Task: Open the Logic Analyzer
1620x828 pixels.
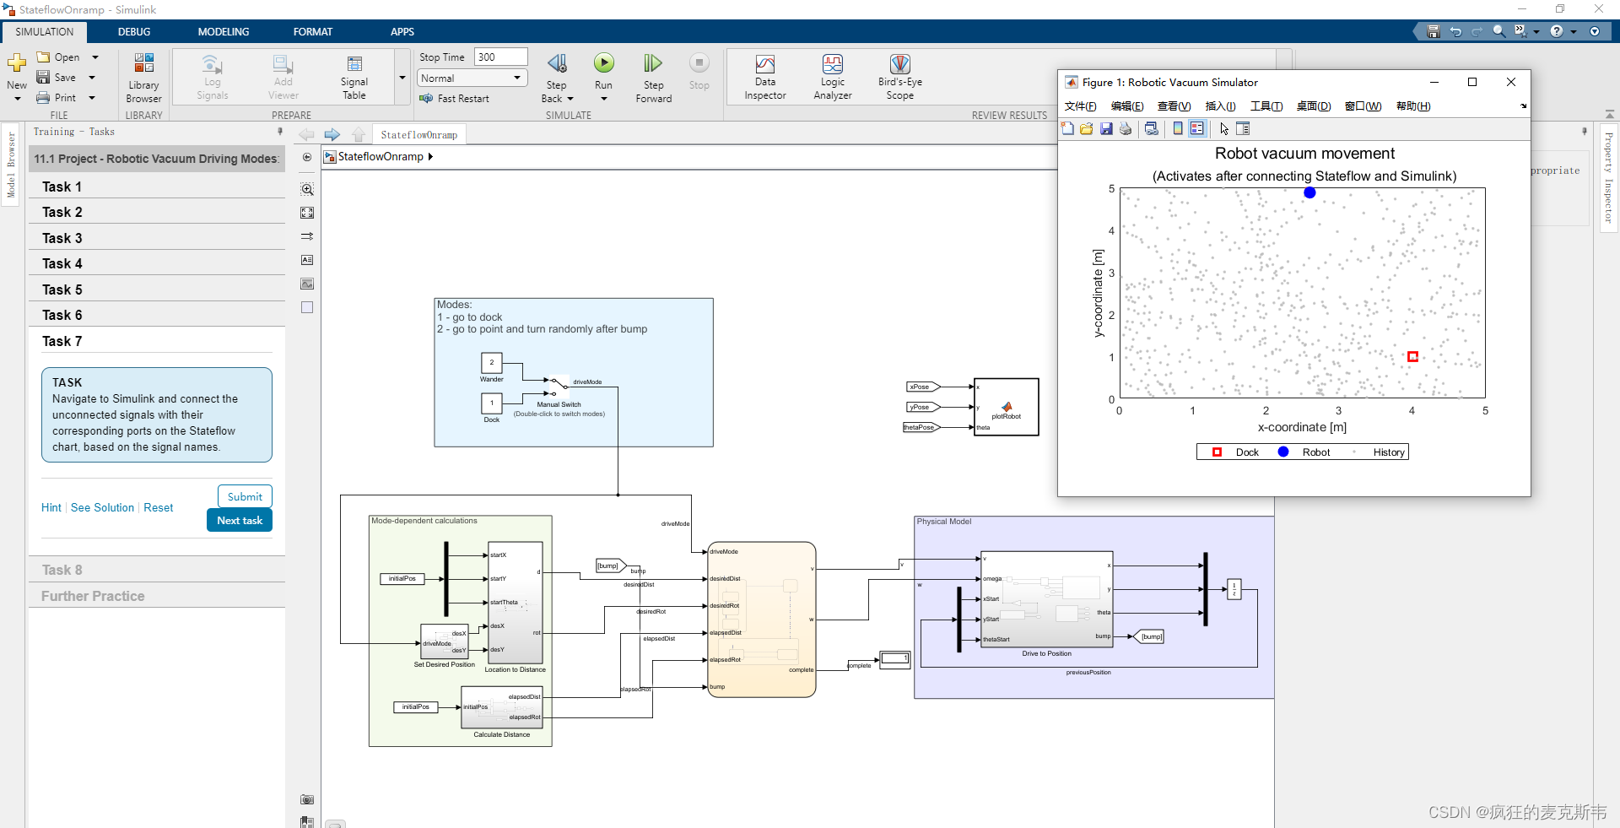Action: (x=833, y=78)
